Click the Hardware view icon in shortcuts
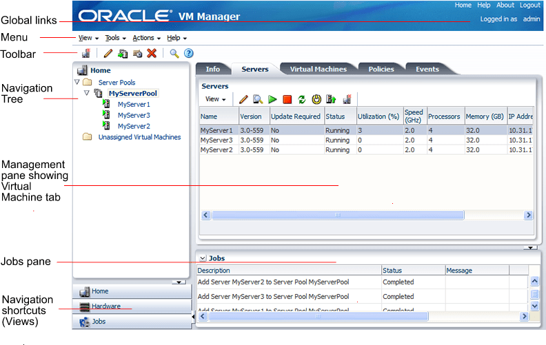Screen dimensions: 546x345 click(84, 306)
